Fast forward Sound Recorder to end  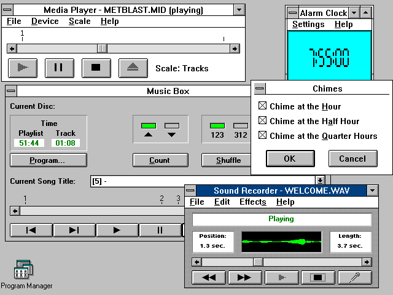click(x=244, y=278)
